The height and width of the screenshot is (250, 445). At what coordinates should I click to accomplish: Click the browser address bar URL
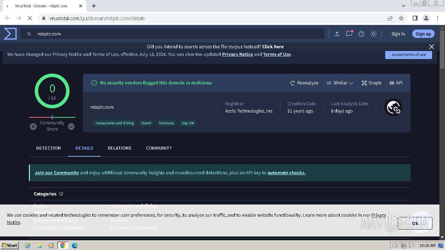coord(97,18)
